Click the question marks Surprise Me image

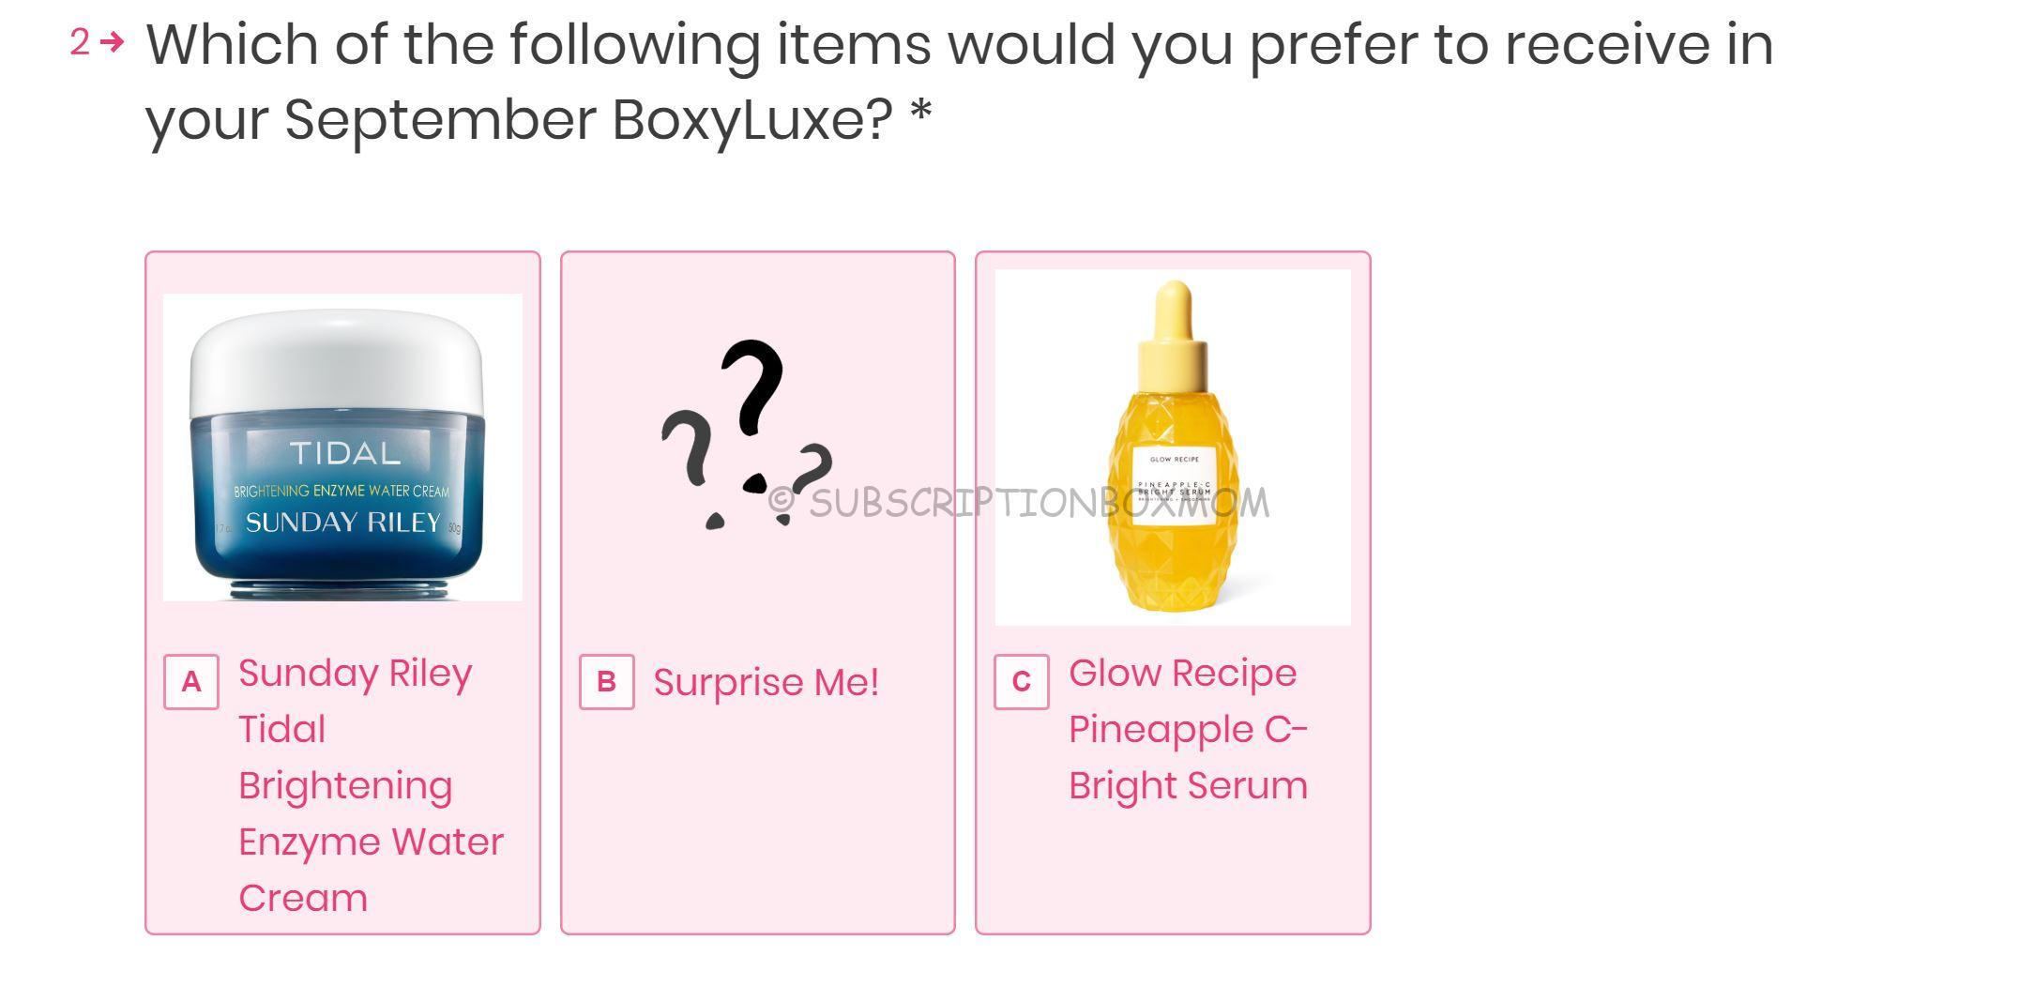click(x=747, y=433)
